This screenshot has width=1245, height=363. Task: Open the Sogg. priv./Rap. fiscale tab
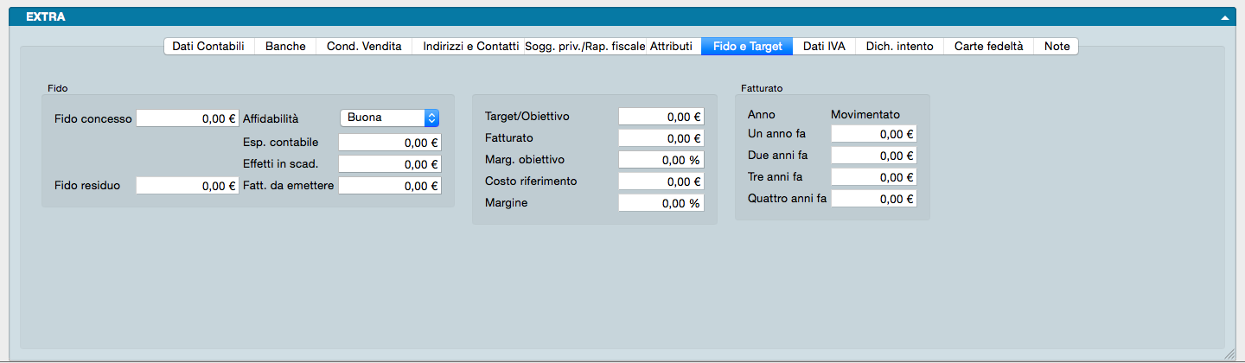point(584,47)
